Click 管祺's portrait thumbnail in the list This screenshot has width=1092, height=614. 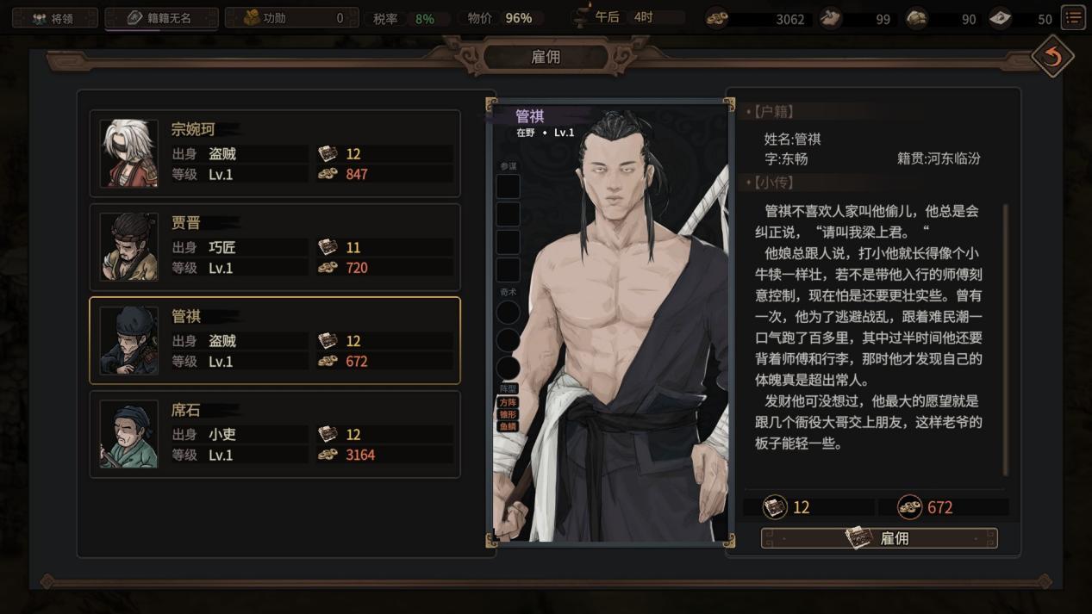(128, 340)
